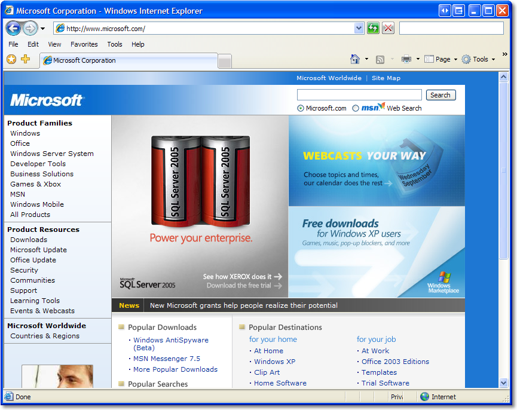Select the MSN Web Search radio button
The width and height of the screenshot is (517, 410).
tap(356, 108)
